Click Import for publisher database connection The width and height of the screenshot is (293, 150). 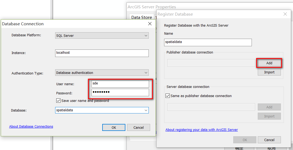pyautogui.click(x=269, y=72)
